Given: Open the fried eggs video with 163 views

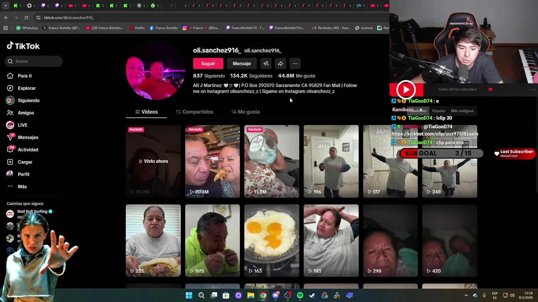Looking at the screenshot, I should 272,240.
